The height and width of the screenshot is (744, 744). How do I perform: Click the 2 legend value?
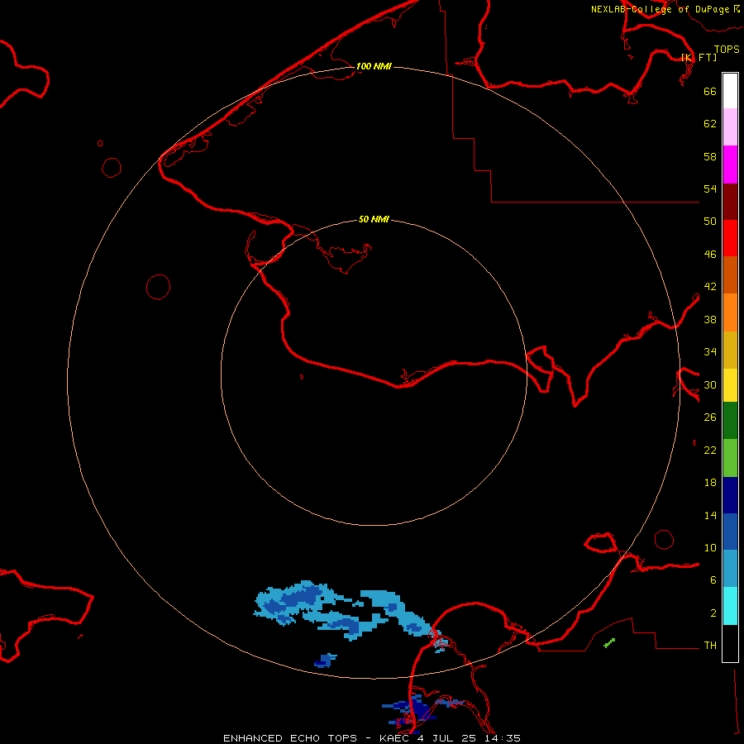click(713, 613)
